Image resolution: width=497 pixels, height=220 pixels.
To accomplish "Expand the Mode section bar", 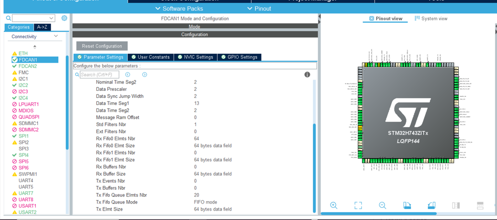I will click(x=195, y=27).
